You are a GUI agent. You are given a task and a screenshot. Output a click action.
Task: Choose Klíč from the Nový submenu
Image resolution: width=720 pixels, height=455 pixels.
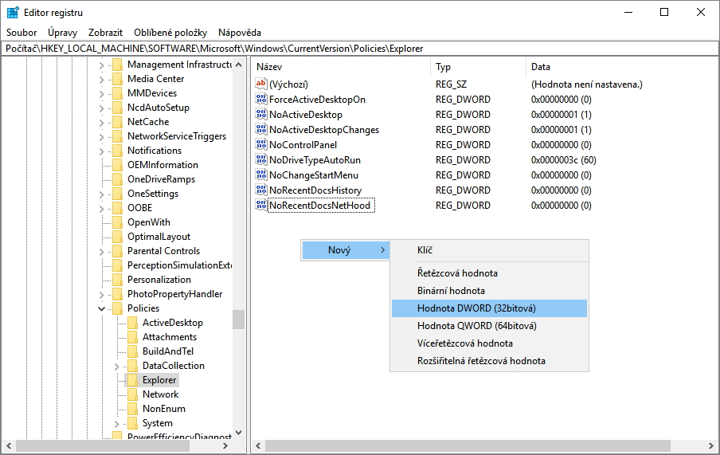[x=489, y=250]
